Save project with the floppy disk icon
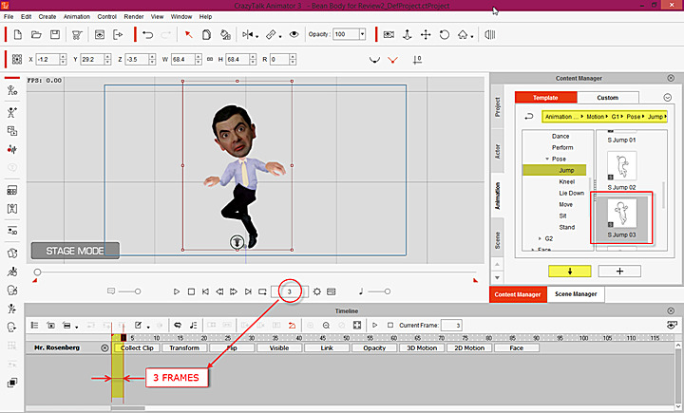Screen dimensions: 684x413 55,35
